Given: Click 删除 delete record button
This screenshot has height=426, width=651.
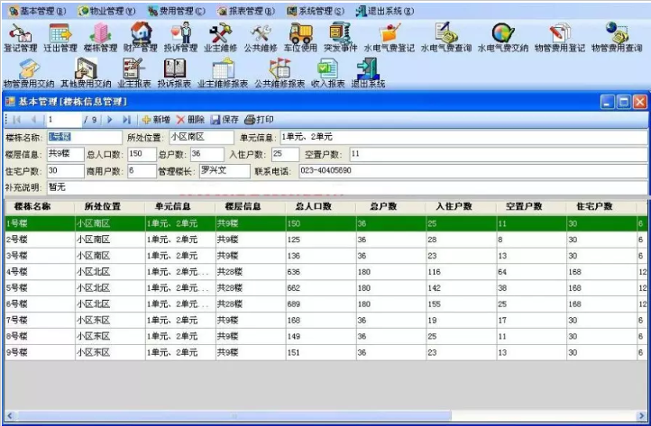Looking at the screenshot, I should pyautogui.click(x=190, y=120).
